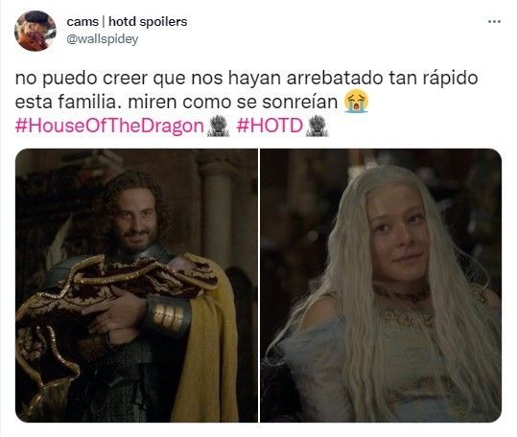Click the gold bracer in left photo
Viewport: 517px width, 437px height.
[x=168, y=317]
